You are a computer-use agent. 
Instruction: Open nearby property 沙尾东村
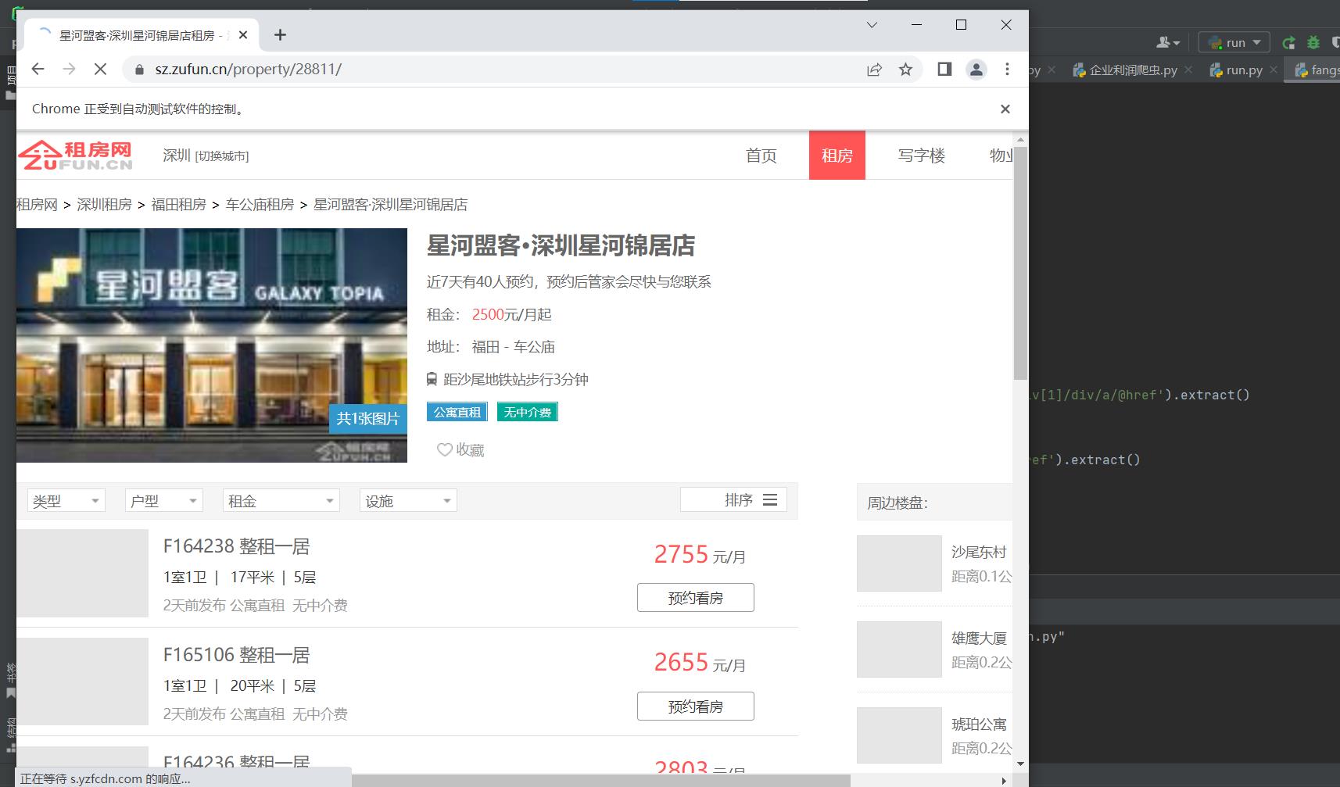click(979, 552)
